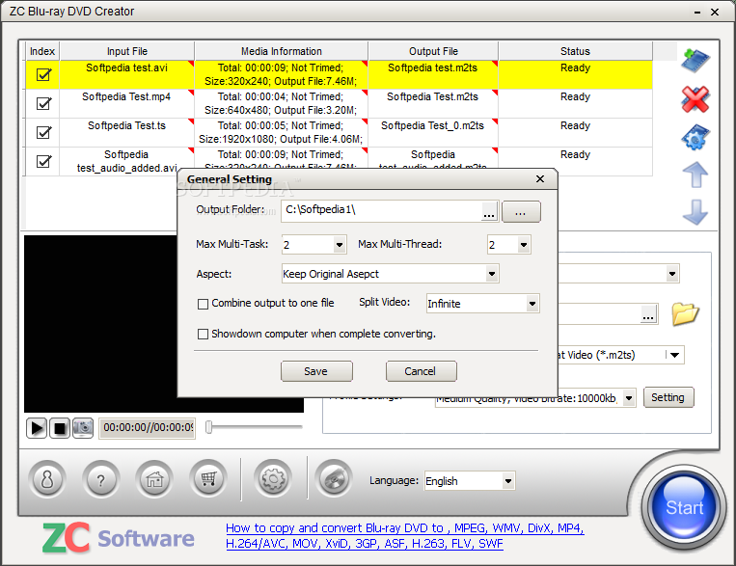Click the small ellipsis inside Output Folder field
Screen dimensions: 736x566
click(489, 212)
